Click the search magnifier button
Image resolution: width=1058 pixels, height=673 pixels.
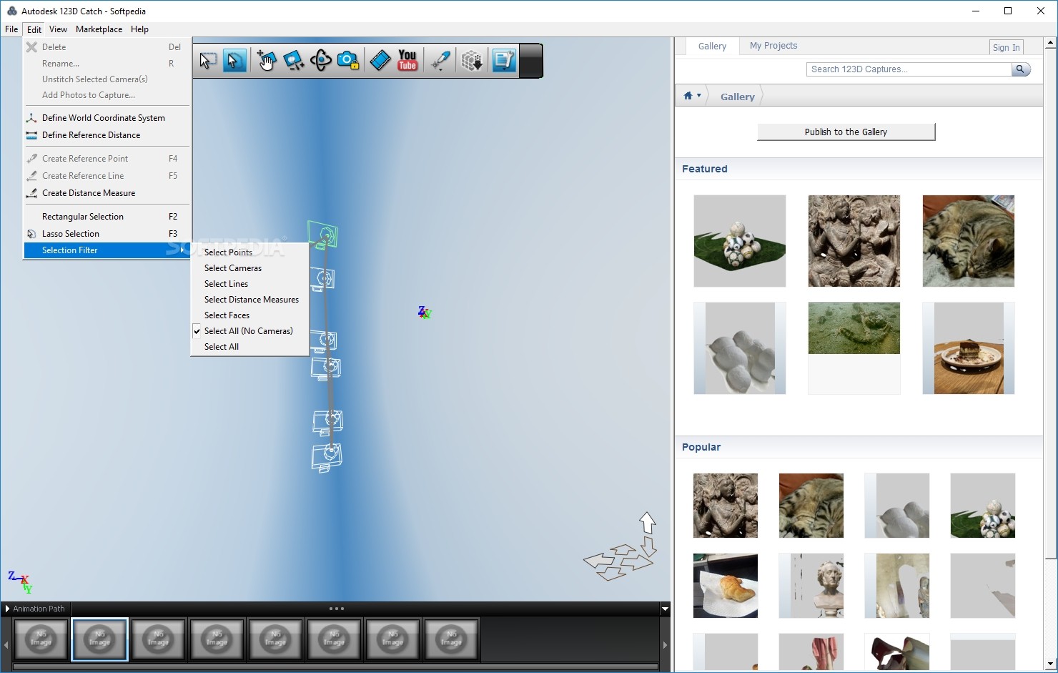[1022, 69]
